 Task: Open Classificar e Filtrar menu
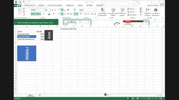pos(147,12)
